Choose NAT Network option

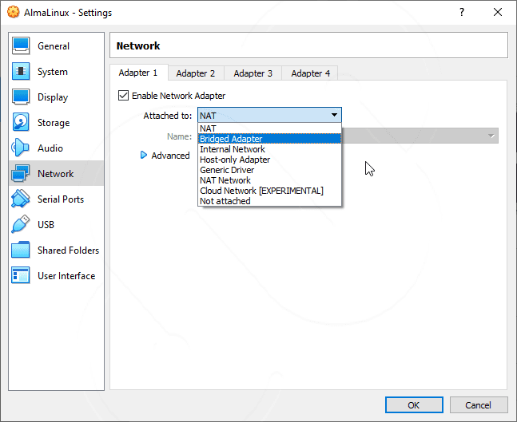[x=269, y=180]
